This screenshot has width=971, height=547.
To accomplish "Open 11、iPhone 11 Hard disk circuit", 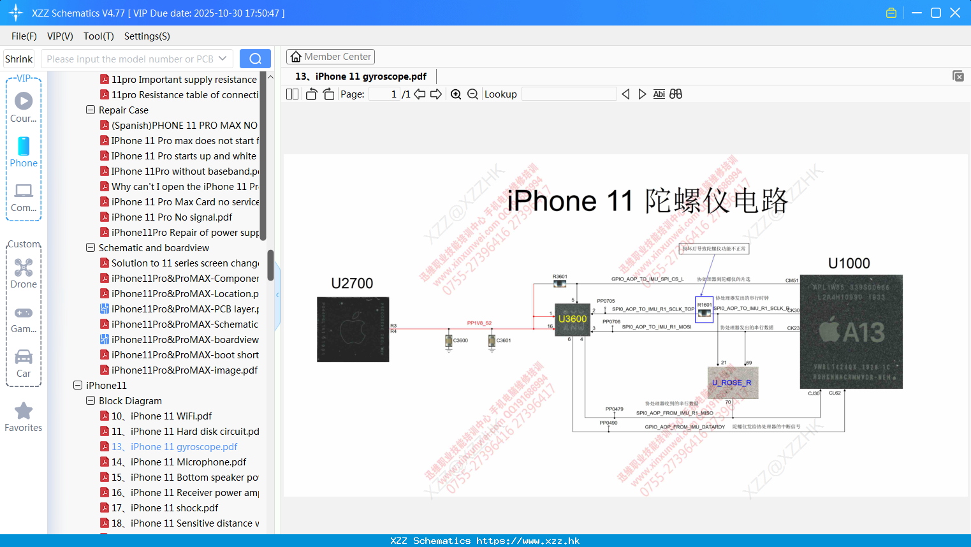I will click(179, 431).
